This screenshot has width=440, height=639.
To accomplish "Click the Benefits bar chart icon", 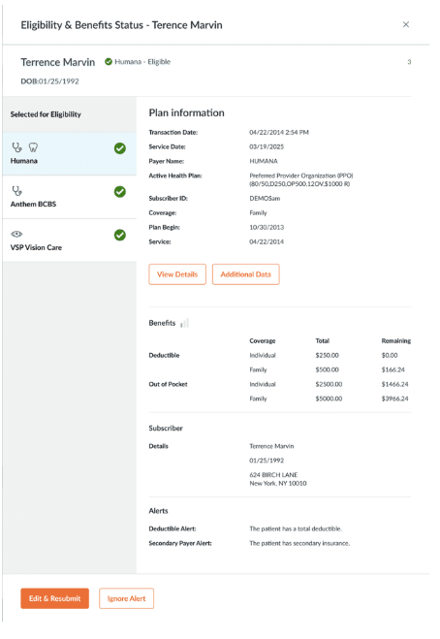I will (x=184, y=323).
